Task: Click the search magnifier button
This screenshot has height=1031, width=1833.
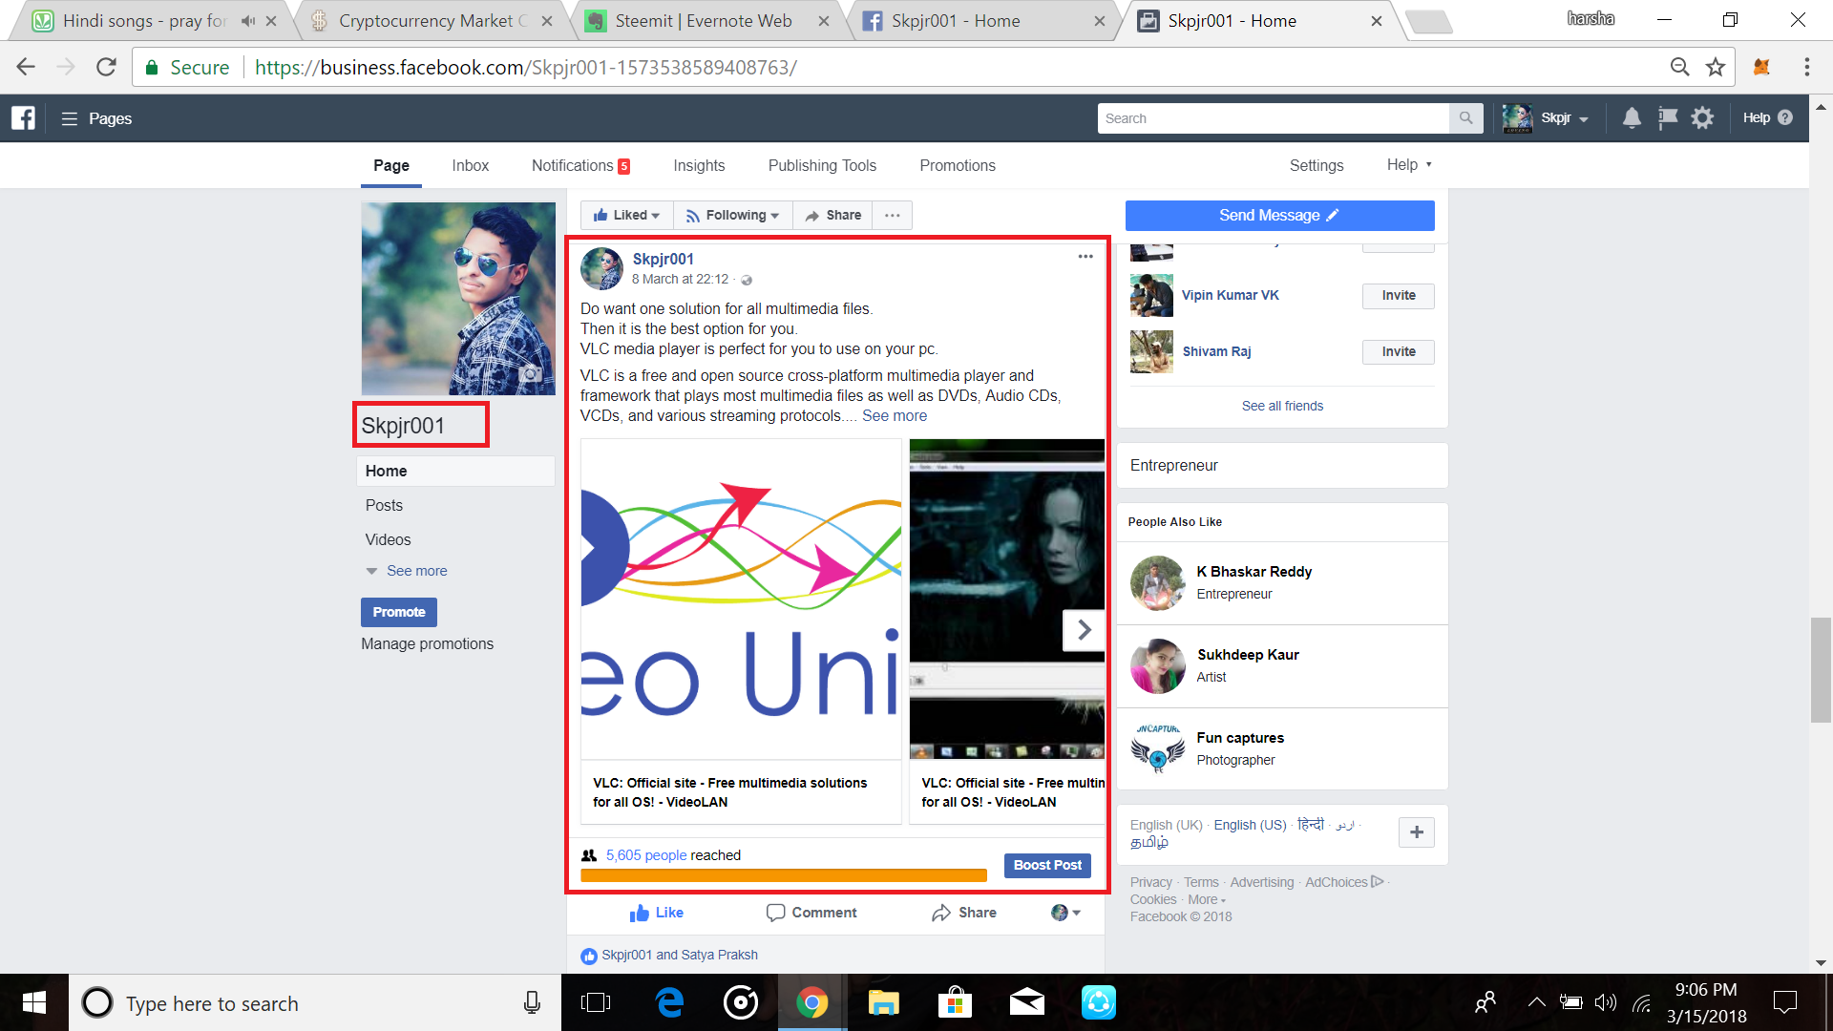Action: 1465,118
